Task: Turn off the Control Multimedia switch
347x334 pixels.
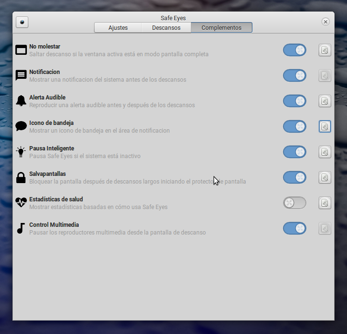Action: pyautogui.click(x=294, y=228)
